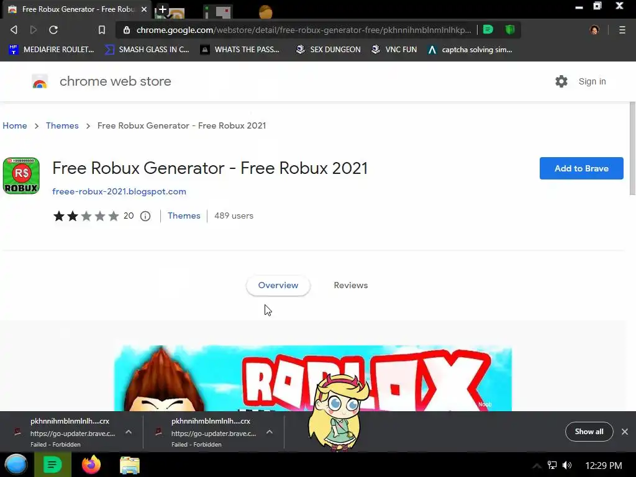Open File Explorer from taskbar
636x477 pixels.
130,465
